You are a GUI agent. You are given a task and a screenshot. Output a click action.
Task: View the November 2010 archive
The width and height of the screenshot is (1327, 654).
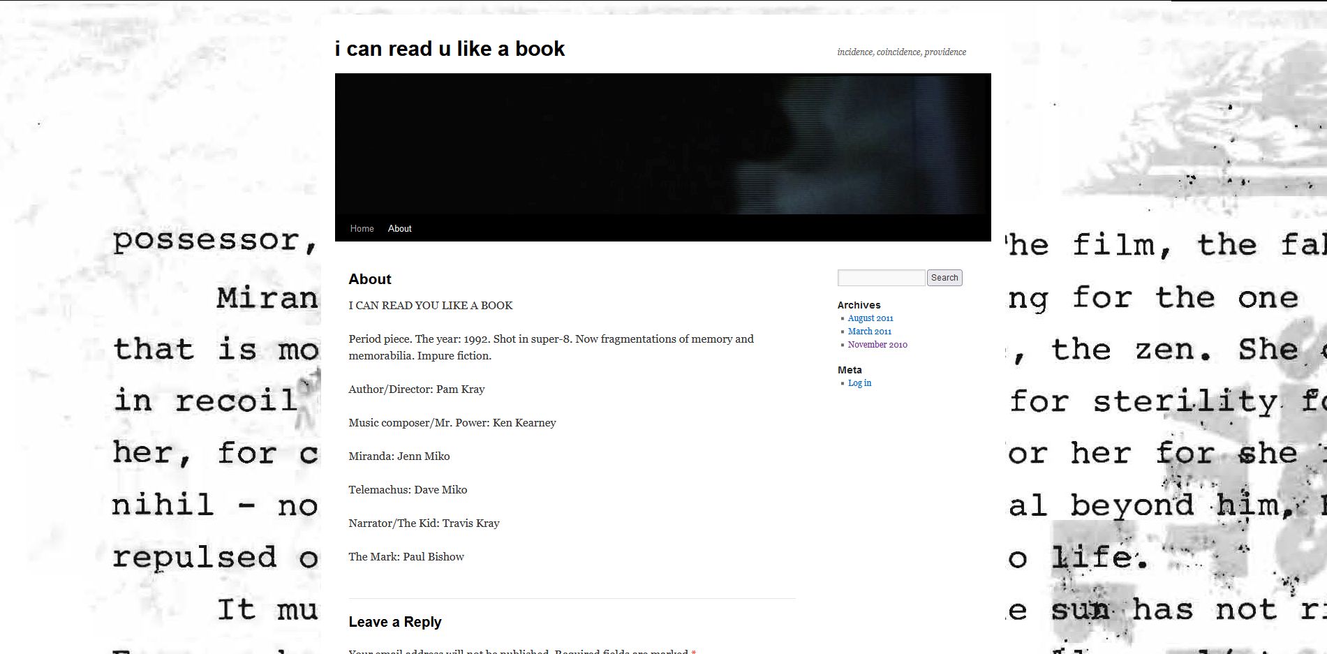[x=877, y=345]
